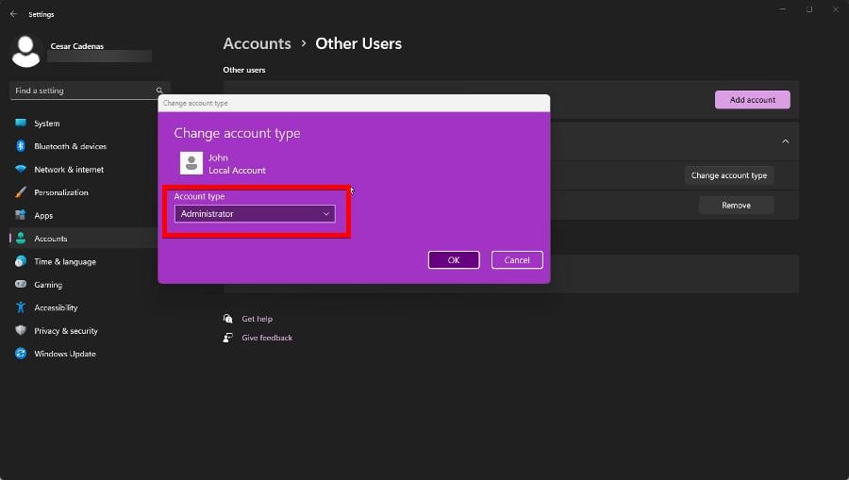Click the Privacy & security shield icon
The width and height of the screenshot is (849, 480).
click(21, 330)
